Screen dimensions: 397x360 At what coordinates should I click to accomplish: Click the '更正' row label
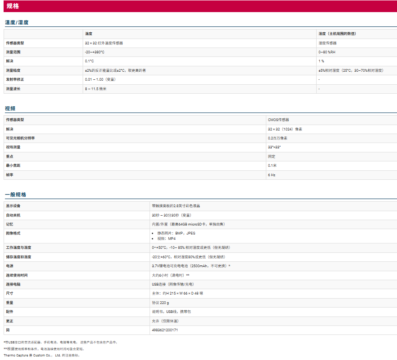(9, 321)
